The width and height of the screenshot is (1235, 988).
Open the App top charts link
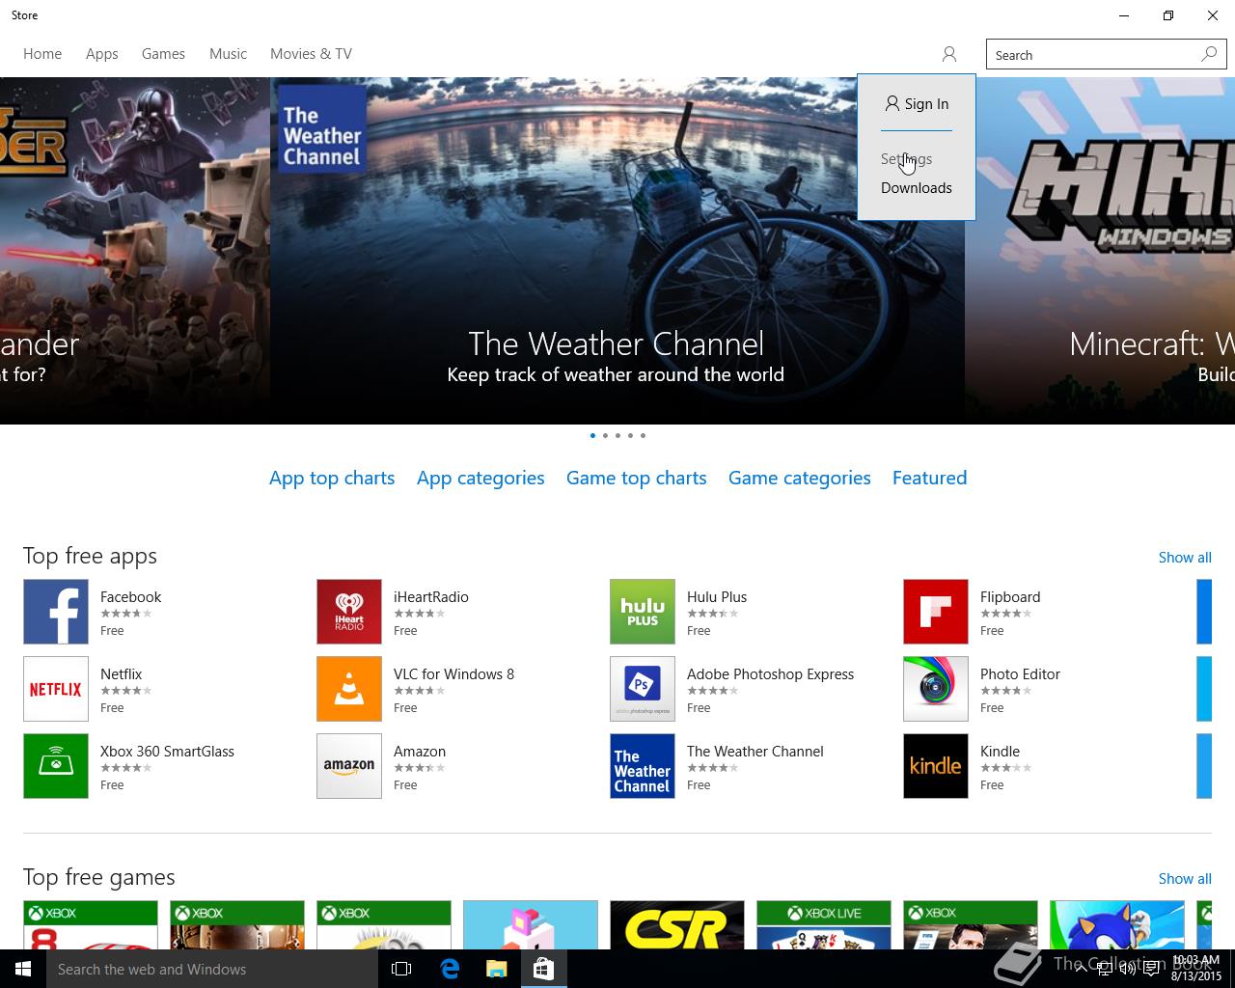point(332,478)
